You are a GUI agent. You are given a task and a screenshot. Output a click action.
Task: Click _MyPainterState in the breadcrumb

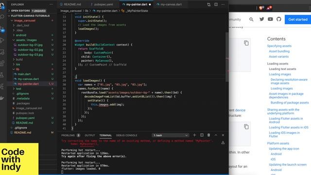[137, 11]
